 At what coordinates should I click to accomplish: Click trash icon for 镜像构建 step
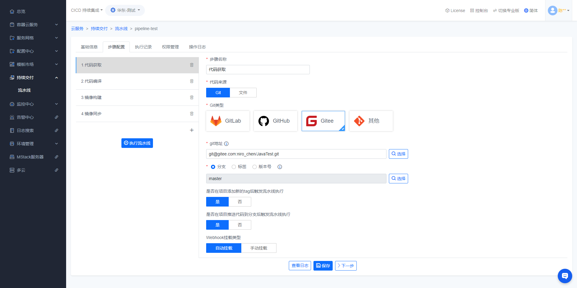point(192,97)
